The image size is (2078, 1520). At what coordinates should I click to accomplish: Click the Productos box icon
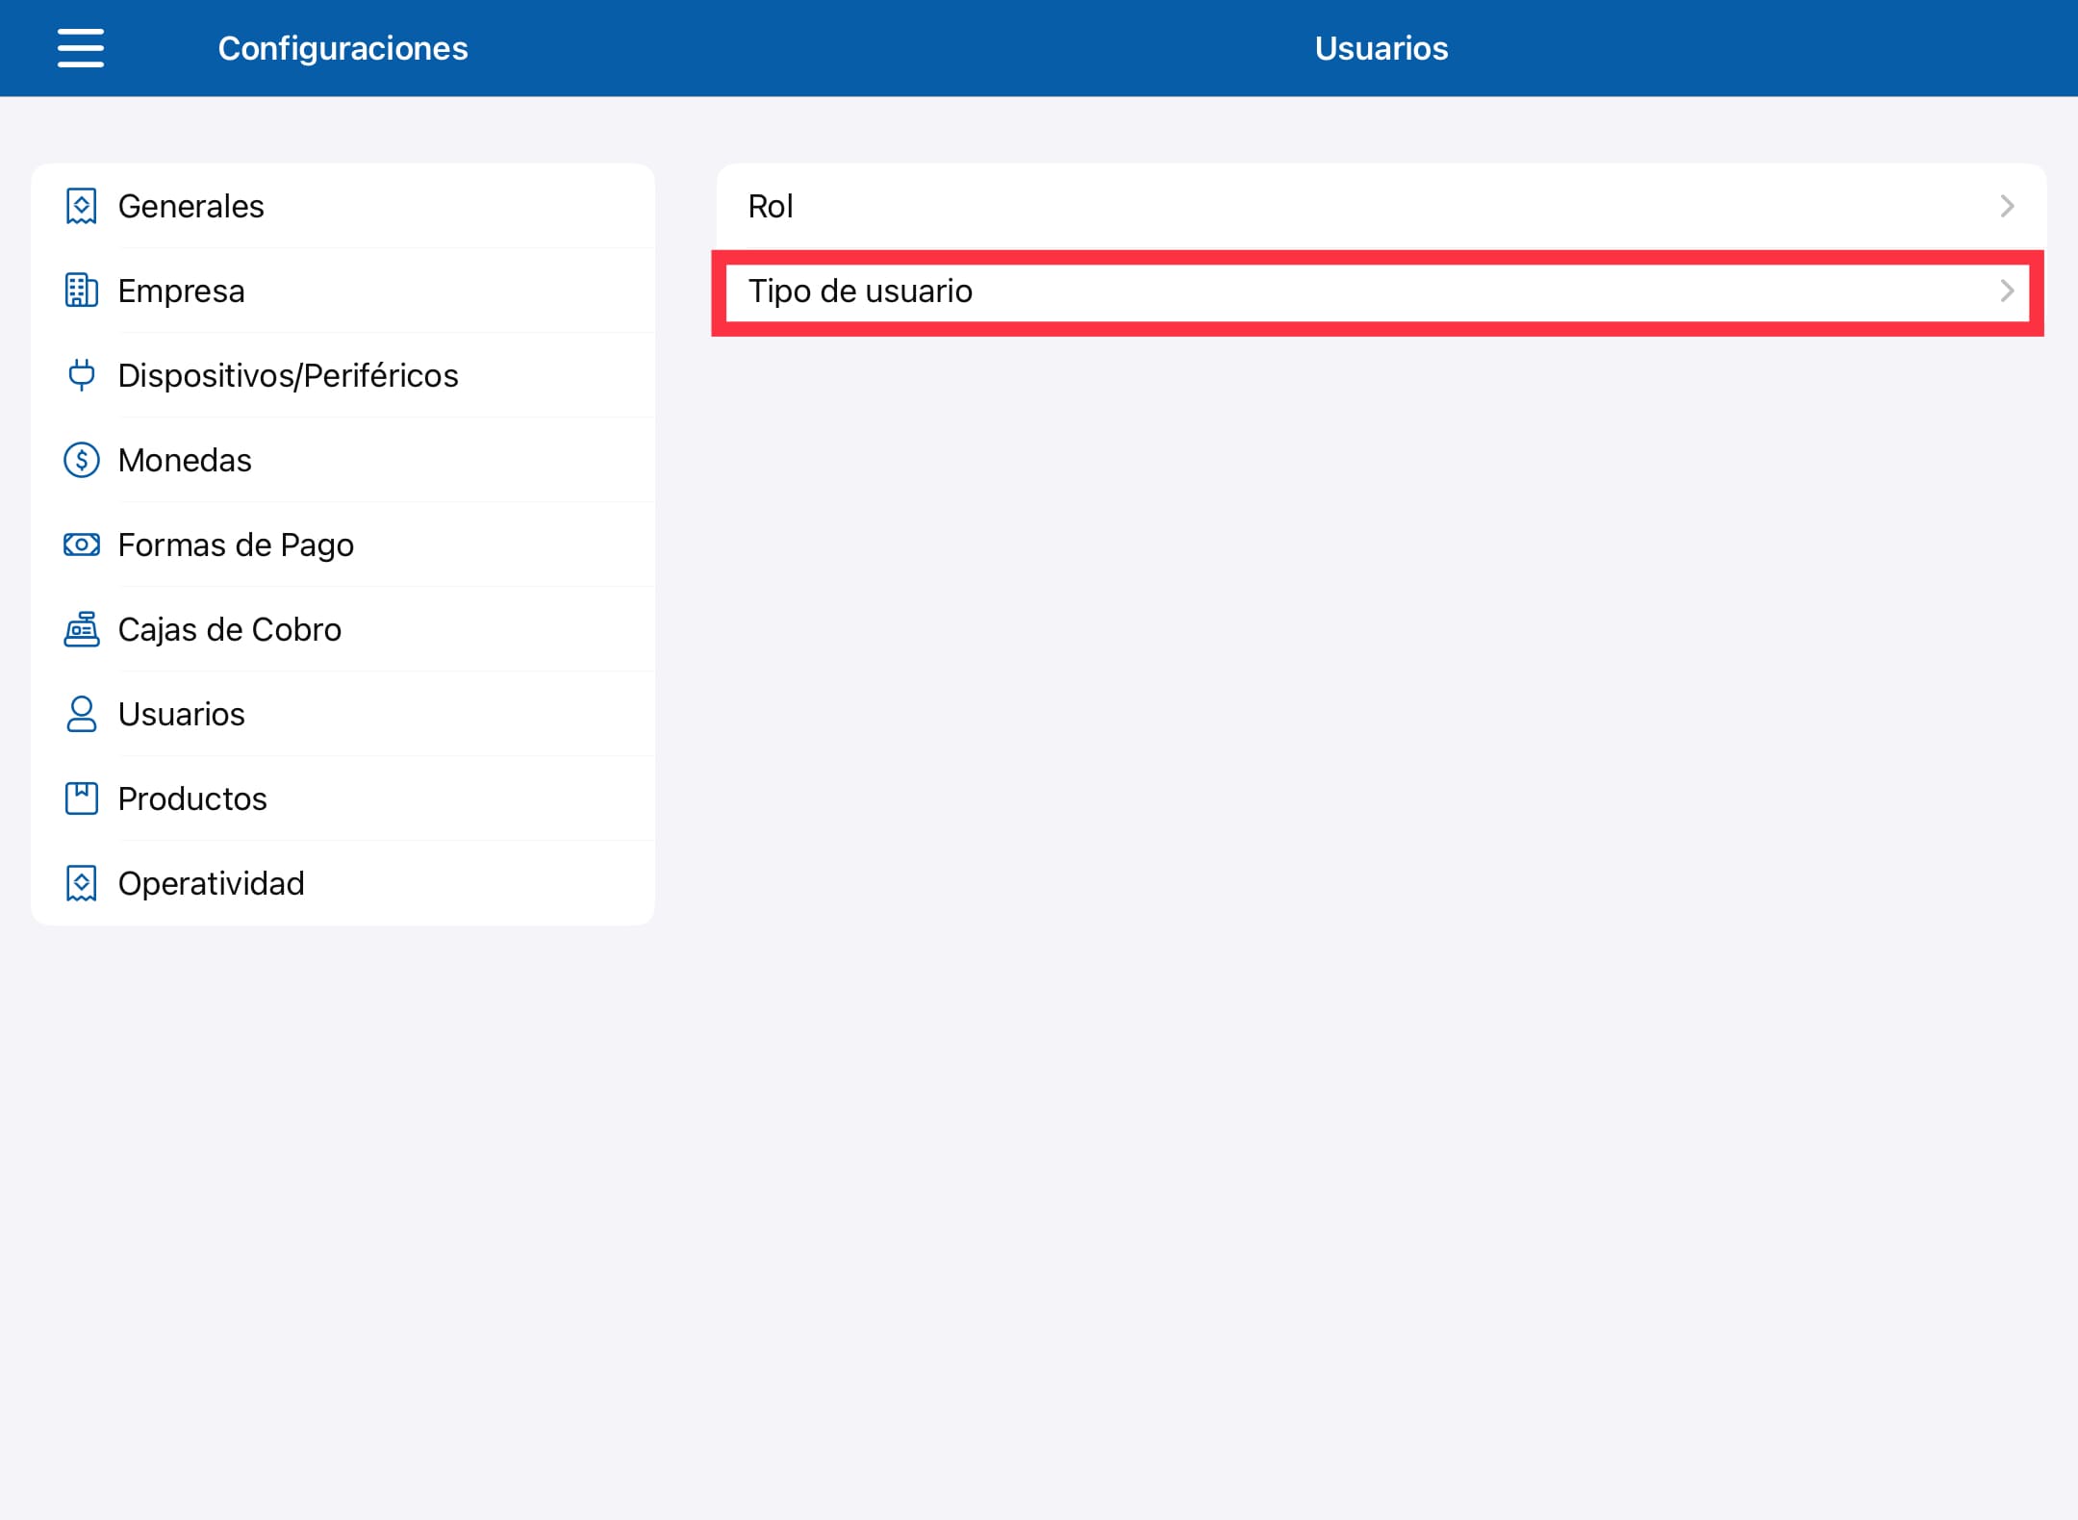tap(82, 798)
